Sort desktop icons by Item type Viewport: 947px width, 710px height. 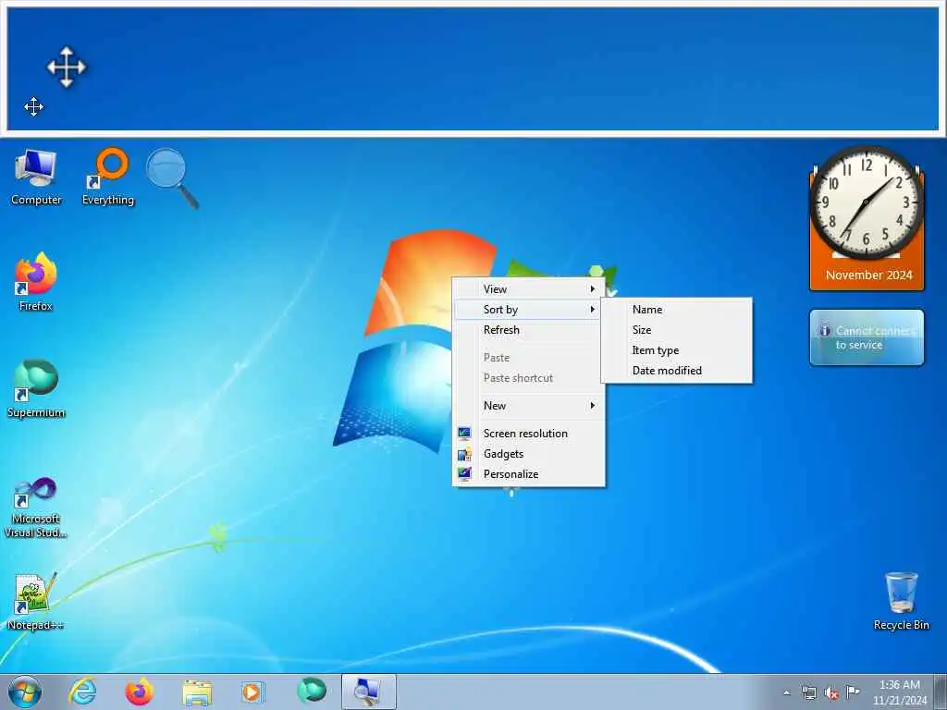(676, 350)
